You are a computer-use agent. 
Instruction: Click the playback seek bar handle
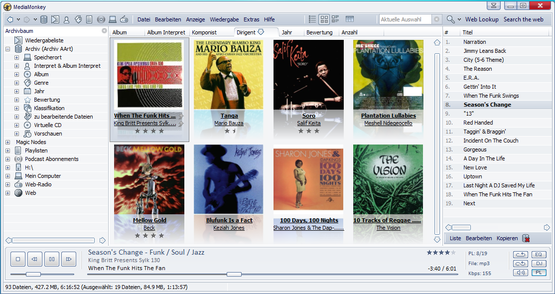pyautogui.click(x=234, y=274)
